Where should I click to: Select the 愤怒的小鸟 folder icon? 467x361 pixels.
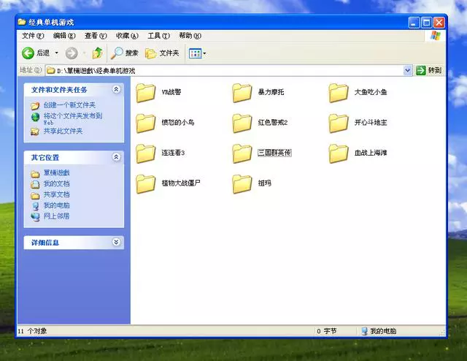[145, 123]
